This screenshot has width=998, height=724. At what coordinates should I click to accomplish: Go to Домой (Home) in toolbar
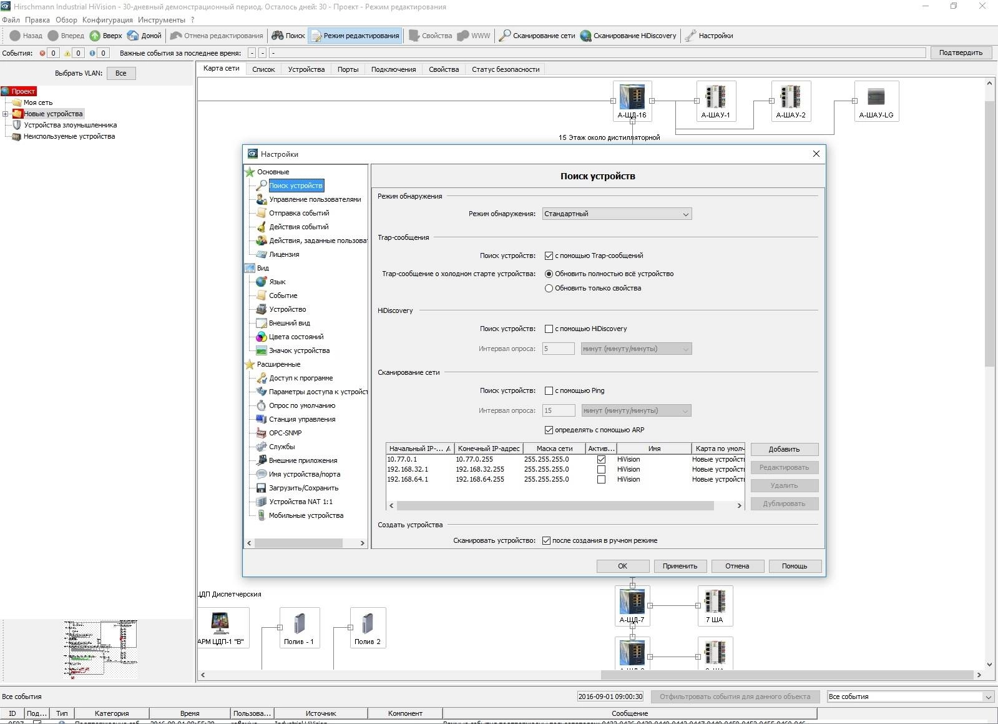pyautogui.click(x=144, y=36)
